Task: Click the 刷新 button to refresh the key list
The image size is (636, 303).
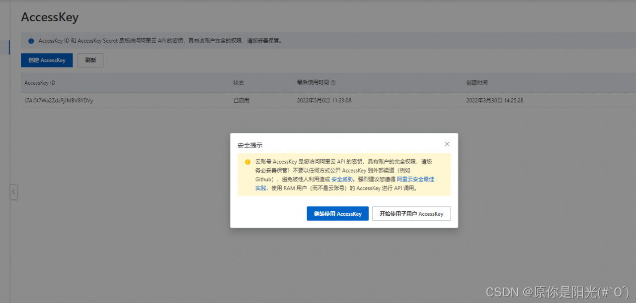Action: 90,60
